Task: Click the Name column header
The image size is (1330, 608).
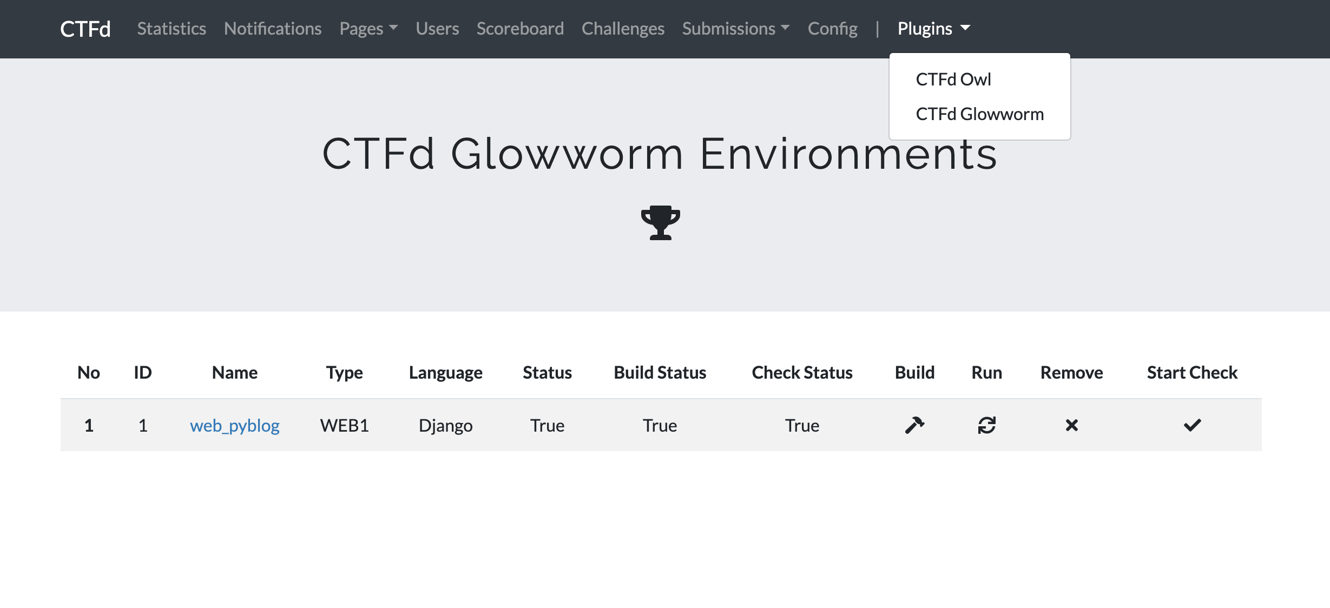Action: (x=234, y=372)
